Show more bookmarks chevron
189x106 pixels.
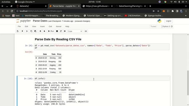coord(186,16)
